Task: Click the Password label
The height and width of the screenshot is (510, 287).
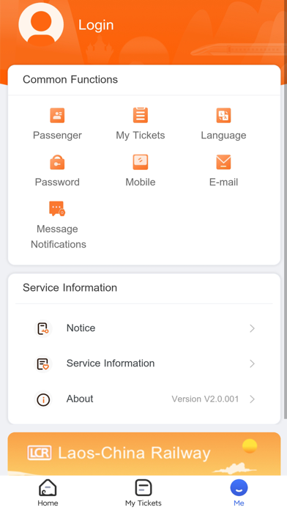Action: (57, 182)
